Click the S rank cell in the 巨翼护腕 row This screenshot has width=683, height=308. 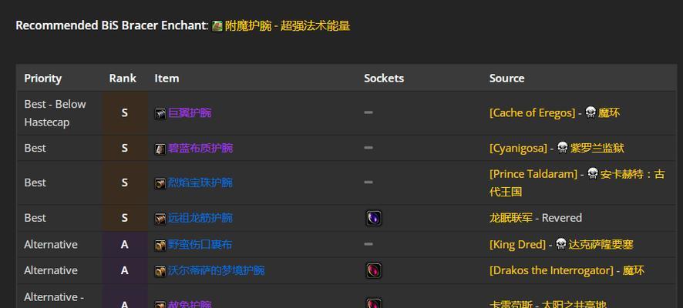pyautogui.click(x=125, y=113)
